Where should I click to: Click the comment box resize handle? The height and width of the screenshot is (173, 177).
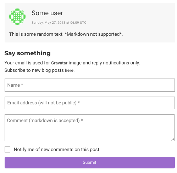click(x=173, y=139)
